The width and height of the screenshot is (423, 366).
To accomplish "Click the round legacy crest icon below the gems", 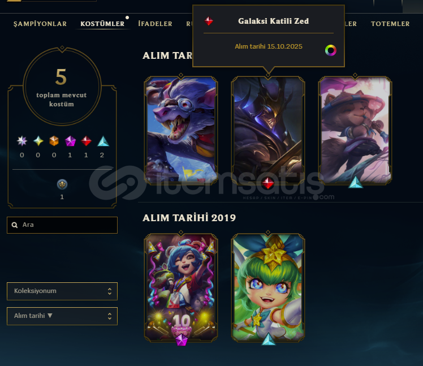I will (62, 184).
